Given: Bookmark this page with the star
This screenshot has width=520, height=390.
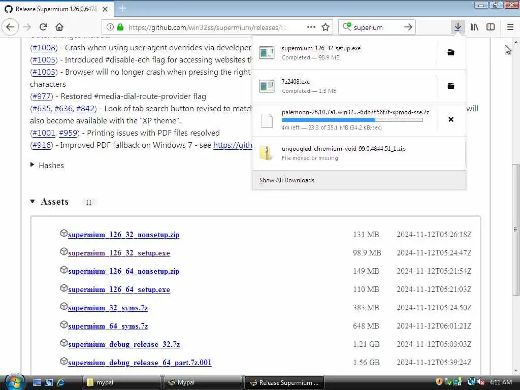Looking at the screenshot, I should coord(326,27).
